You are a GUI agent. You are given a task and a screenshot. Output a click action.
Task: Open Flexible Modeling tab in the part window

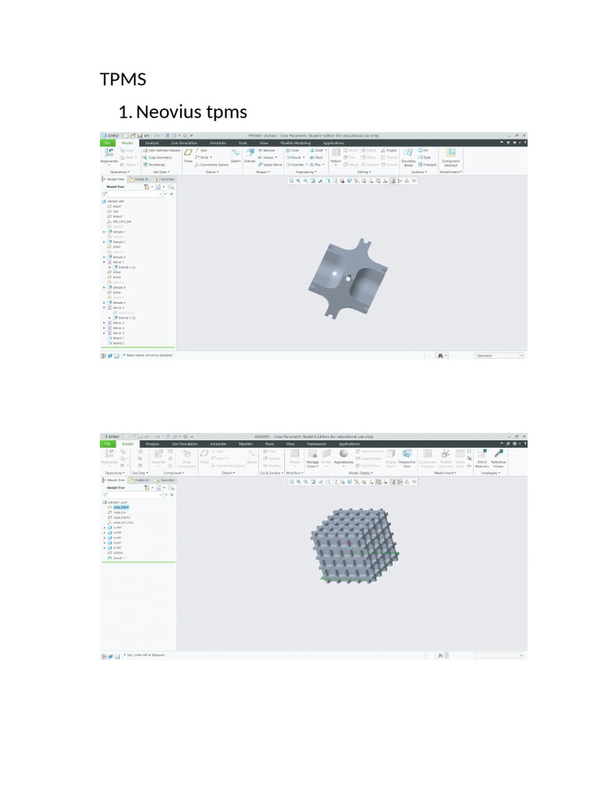pyautogui.click(x=296, y=144)
